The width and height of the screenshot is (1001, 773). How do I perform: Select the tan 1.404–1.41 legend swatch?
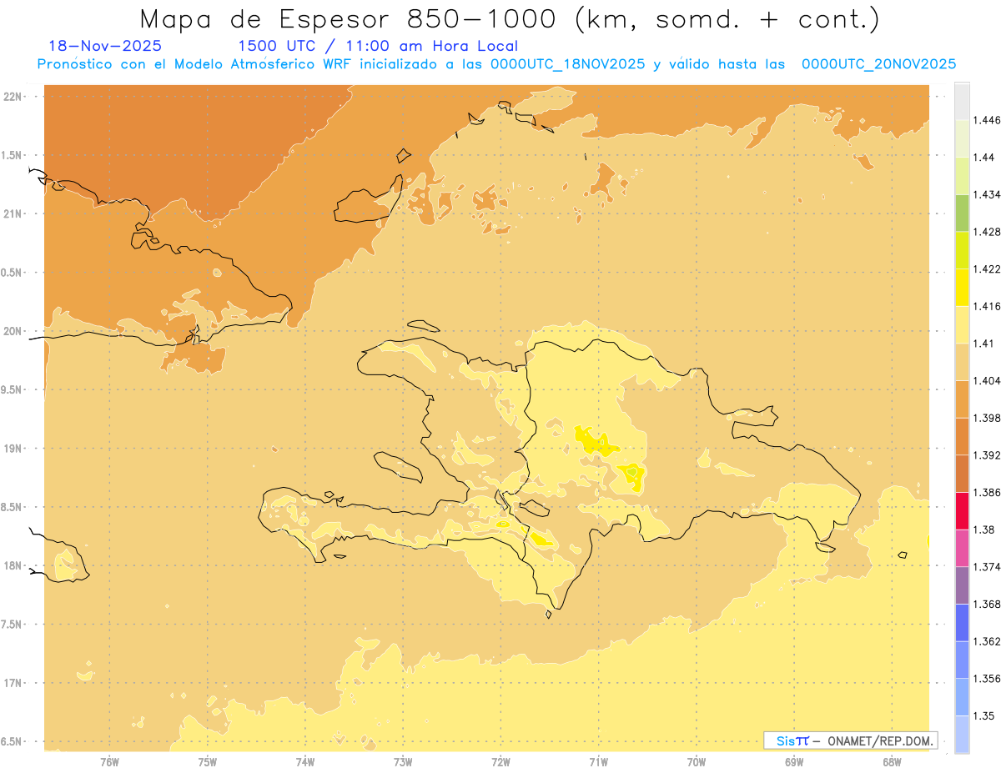pyautogui.click(x=962, y=362)
